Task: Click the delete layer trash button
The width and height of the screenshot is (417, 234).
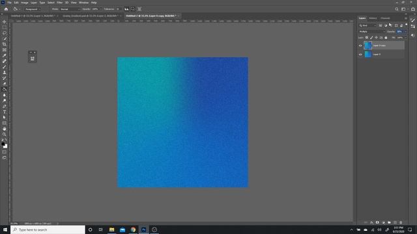Action: pyautogui.click(x=401, y=222)
